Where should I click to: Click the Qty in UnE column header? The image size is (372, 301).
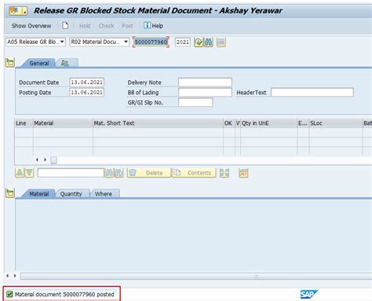click(x=268, y=123)
